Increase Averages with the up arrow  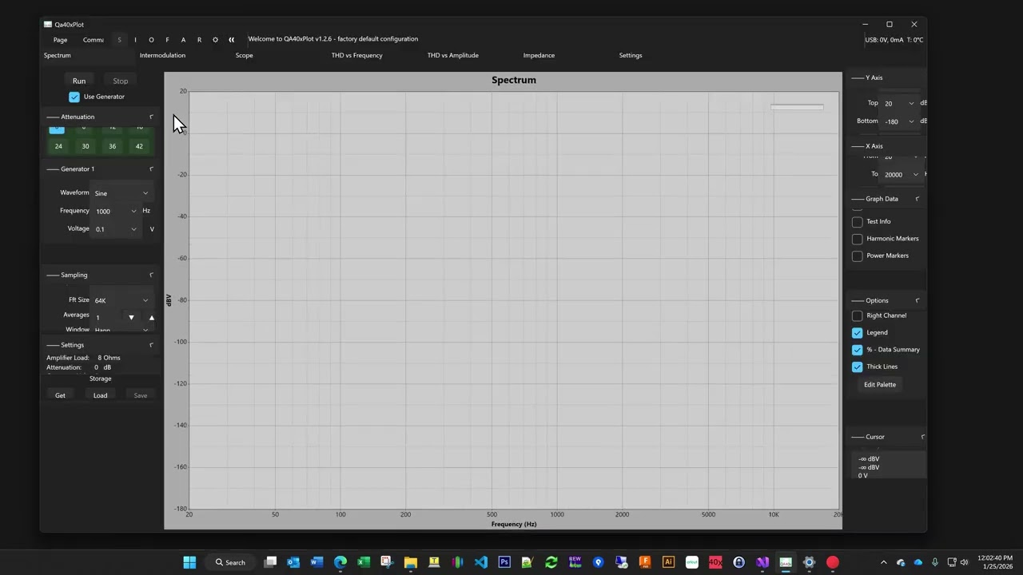152,318
